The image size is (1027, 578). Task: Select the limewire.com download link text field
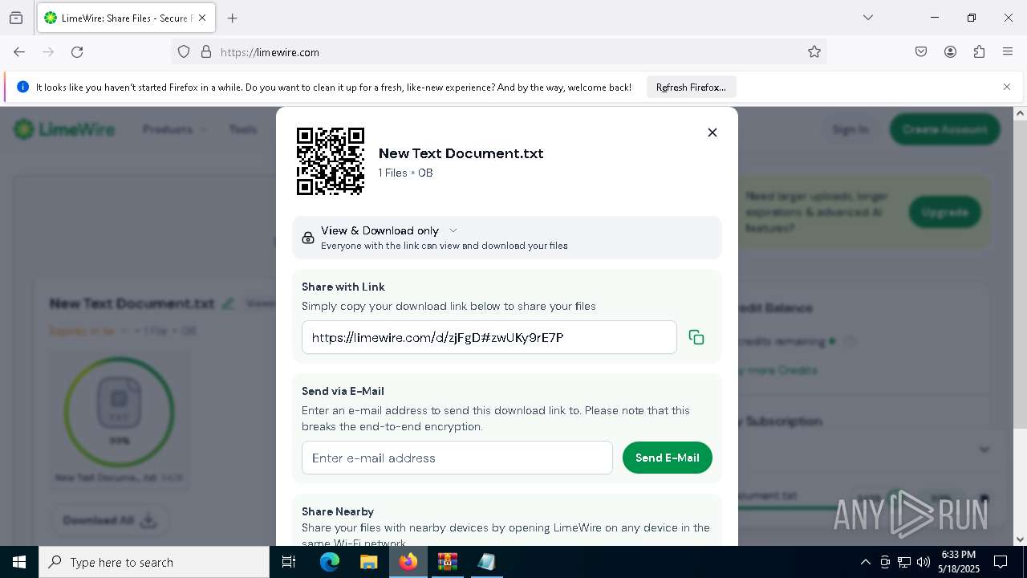click(x=489, y=337)
